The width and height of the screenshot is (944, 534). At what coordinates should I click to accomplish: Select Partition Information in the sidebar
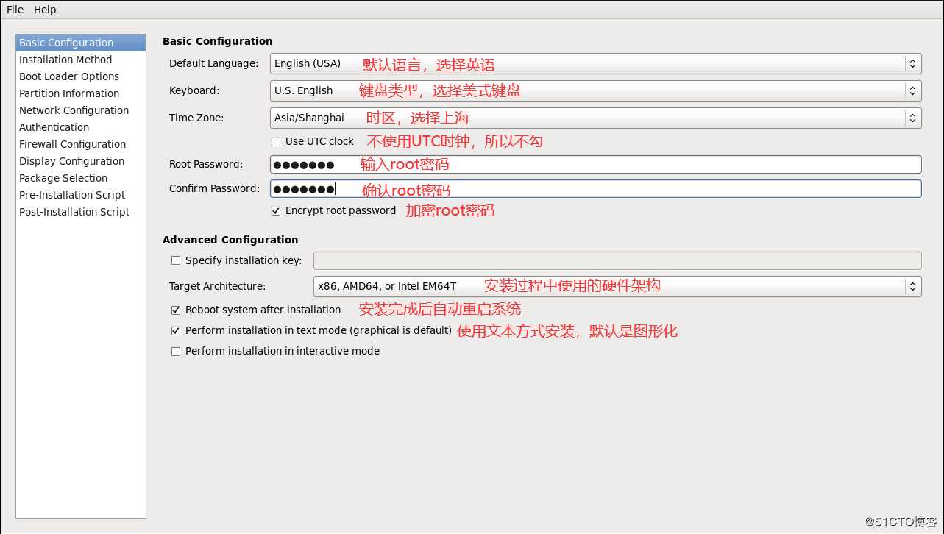click(x=81, y=93)
